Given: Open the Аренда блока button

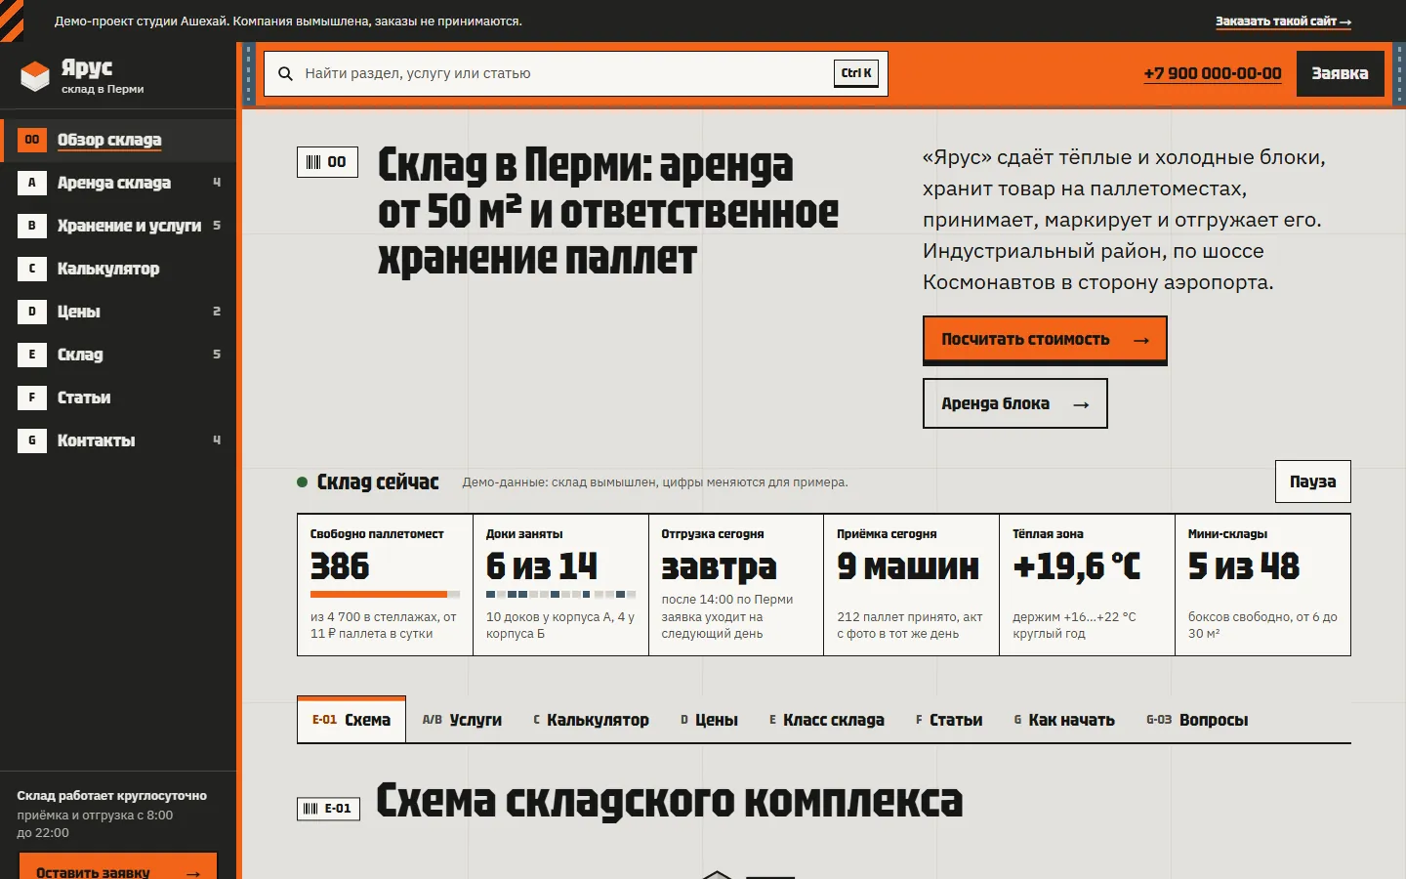Looking at the screenshot, I should pyautogui.click(x=1015, y=403).
